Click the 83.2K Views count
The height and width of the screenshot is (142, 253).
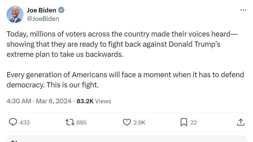94,101
